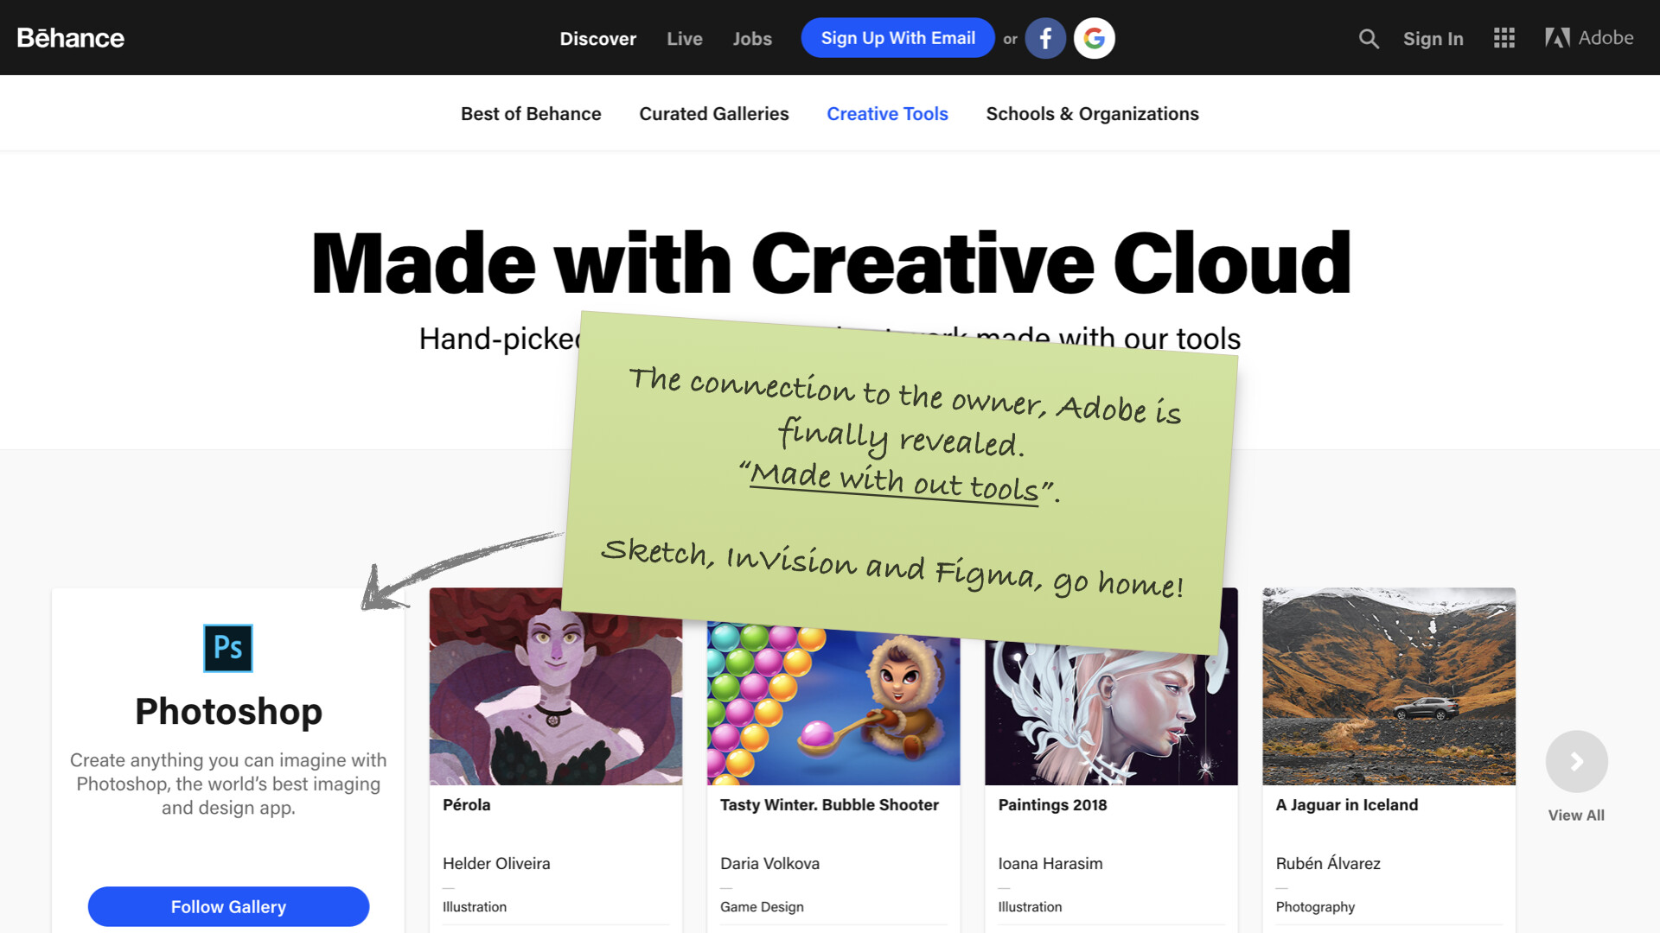
Task: Sign up with the Facebook icon
Action: 1045,38
